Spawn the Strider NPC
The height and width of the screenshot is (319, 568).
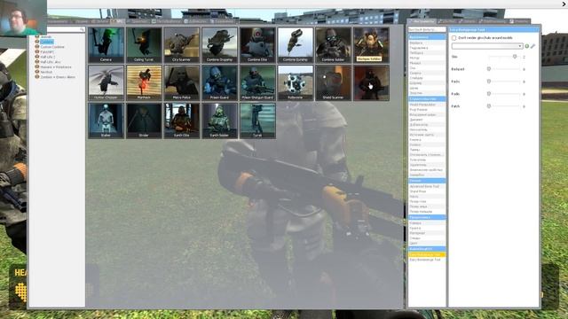pyautogui.click(x=144, y=121)
